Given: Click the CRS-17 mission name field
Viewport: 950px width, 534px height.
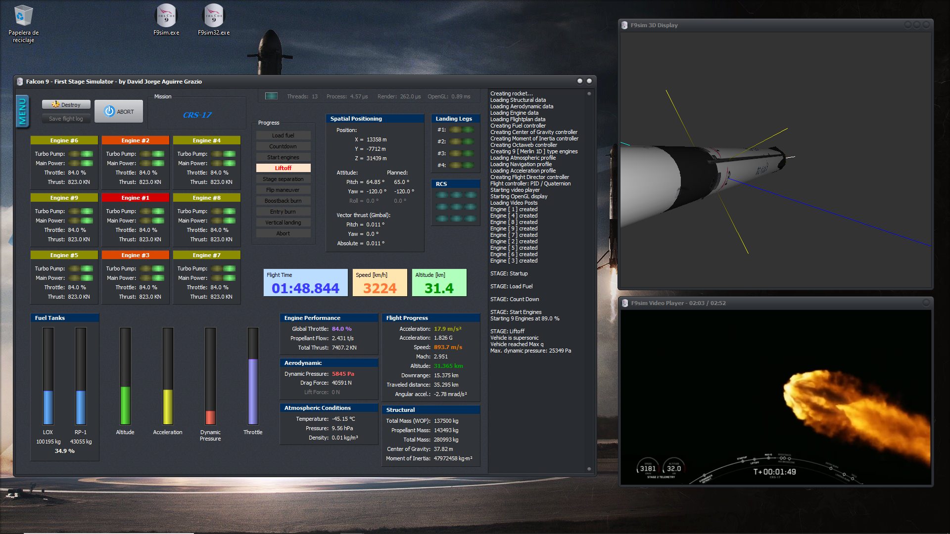Looking at the screenshot, I should point(197,115).
